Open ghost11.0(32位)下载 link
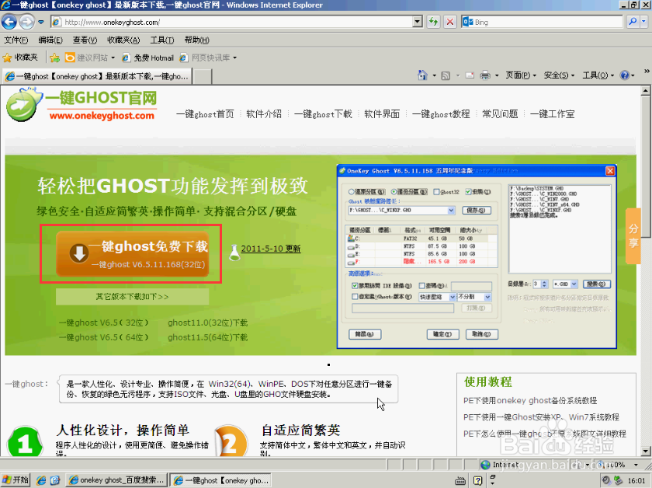 [x=207, y=322]
